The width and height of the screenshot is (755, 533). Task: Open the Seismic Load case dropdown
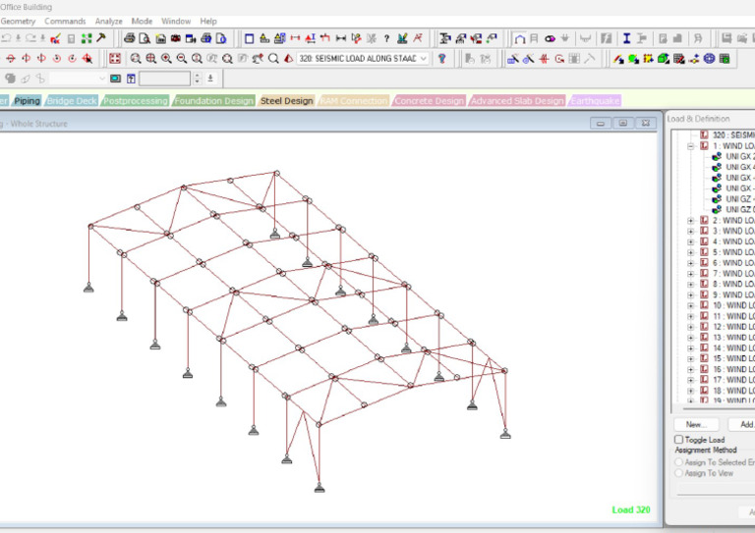pos(423,59)
